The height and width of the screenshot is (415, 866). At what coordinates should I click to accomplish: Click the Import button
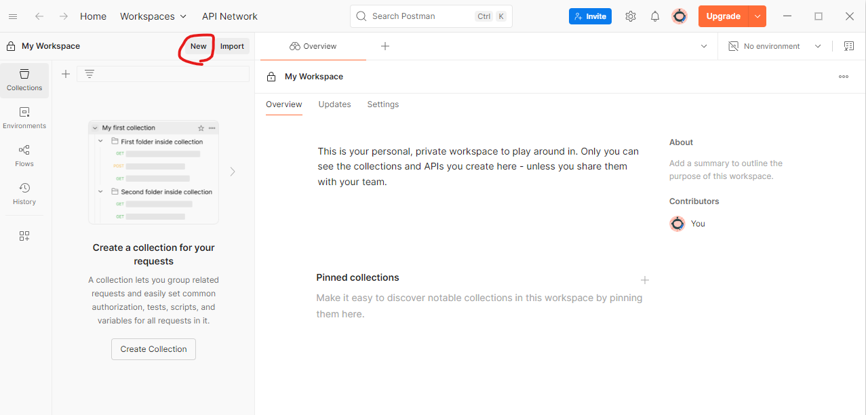coord(232,46)
